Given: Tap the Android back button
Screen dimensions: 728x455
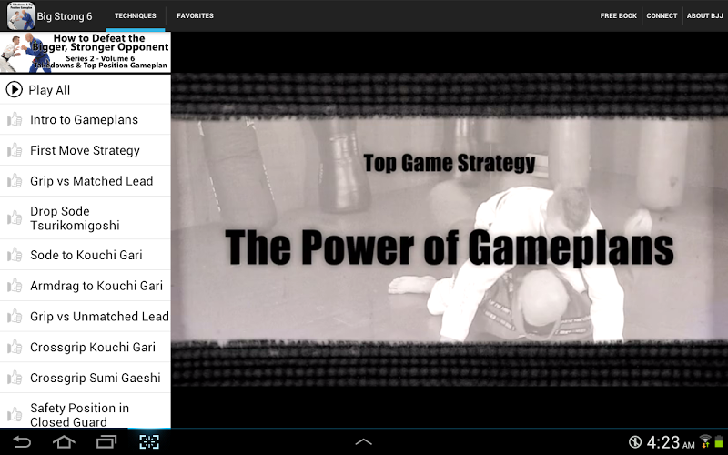Looking at the screenshot, I should pos(21,441).
